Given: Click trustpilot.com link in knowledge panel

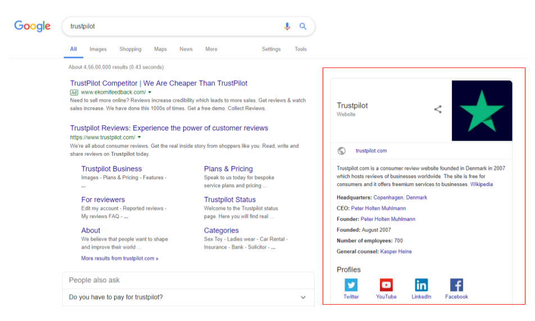Looking at the screenshot, I should (x=371, y=151).
